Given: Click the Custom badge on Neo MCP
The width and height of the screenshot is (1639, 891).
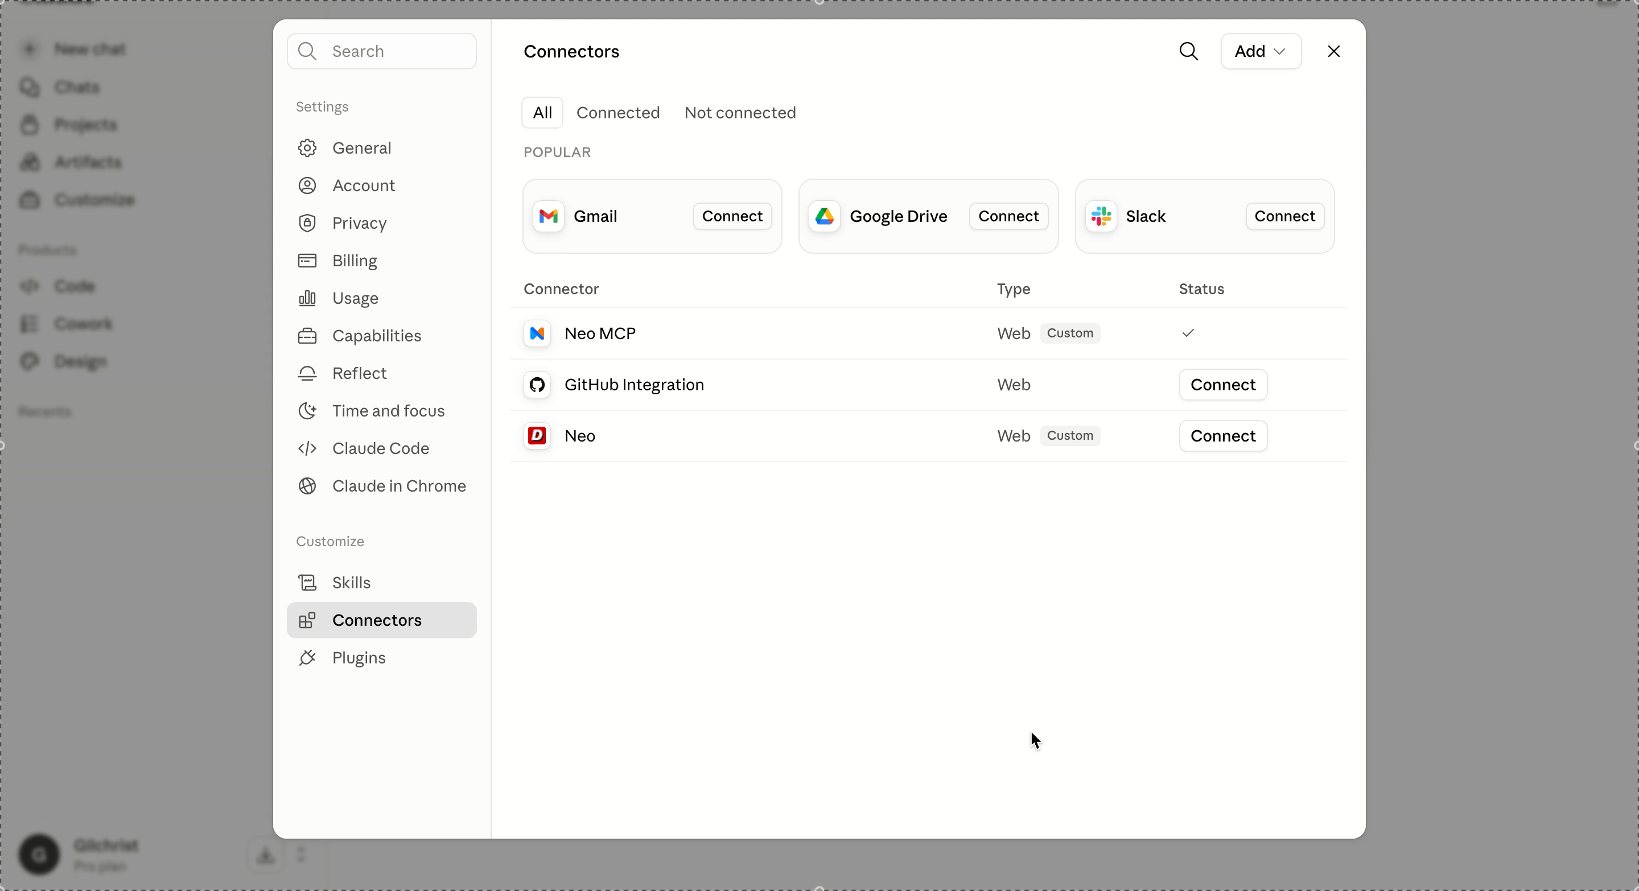Looking at the screenshot, I should 1070,333.
